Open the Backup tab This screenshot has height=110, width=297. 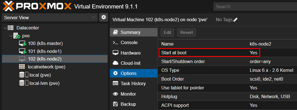[x=134, y=104]
